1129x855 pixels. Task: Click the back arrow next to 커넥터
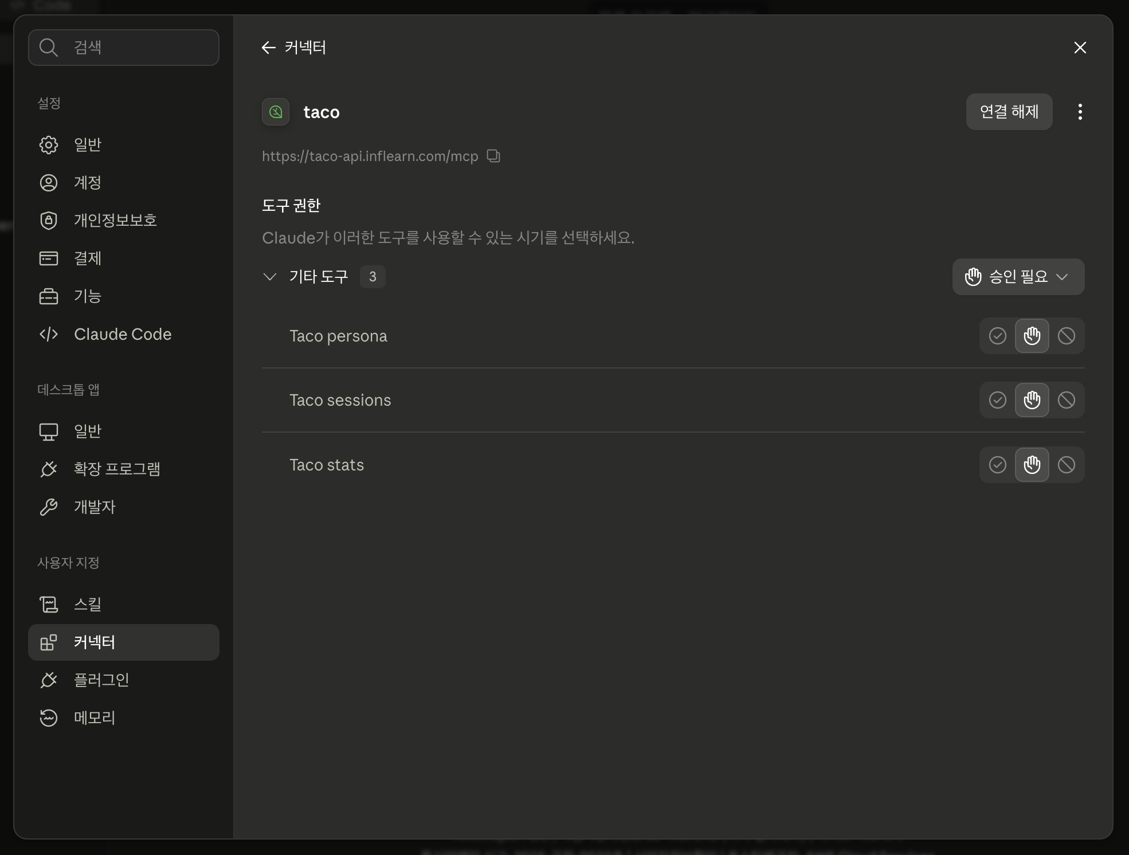click(x=268, y=48)
